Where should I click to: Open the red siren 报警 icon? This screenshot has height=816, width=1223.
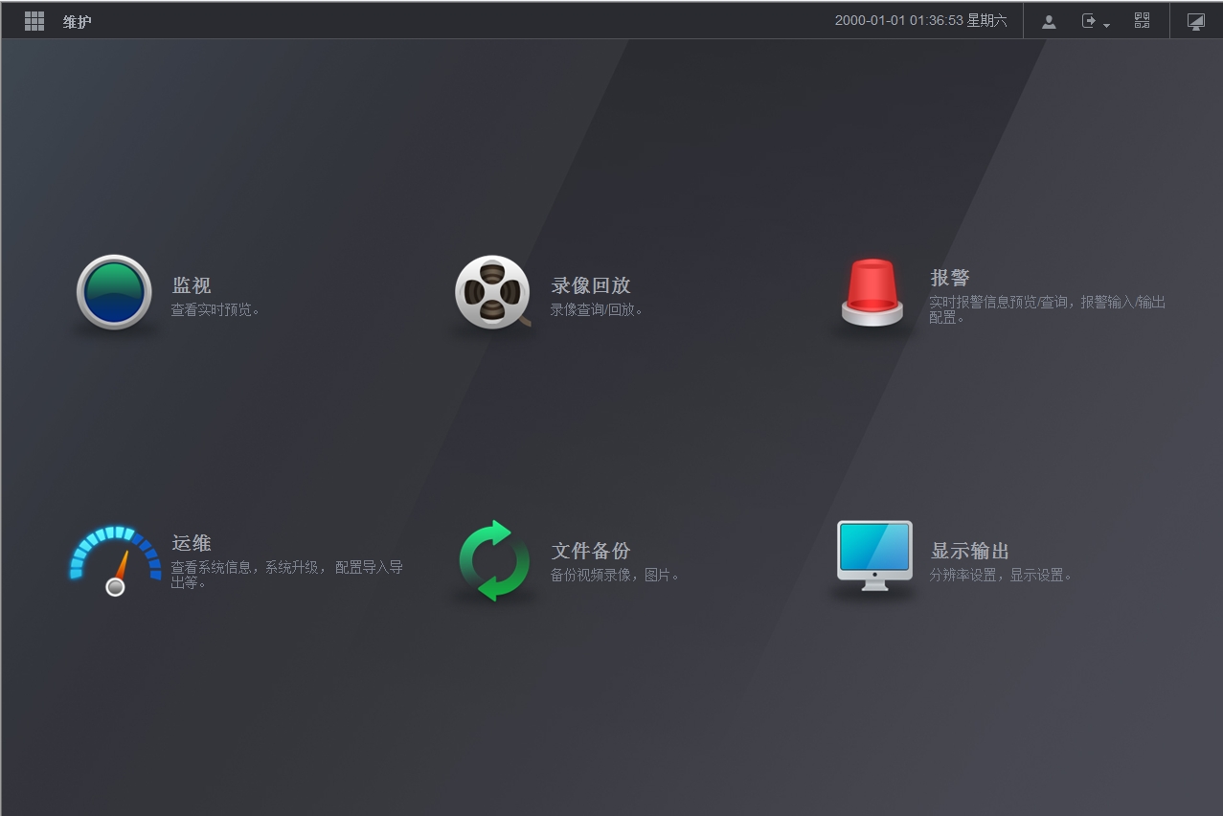point(872,292)
